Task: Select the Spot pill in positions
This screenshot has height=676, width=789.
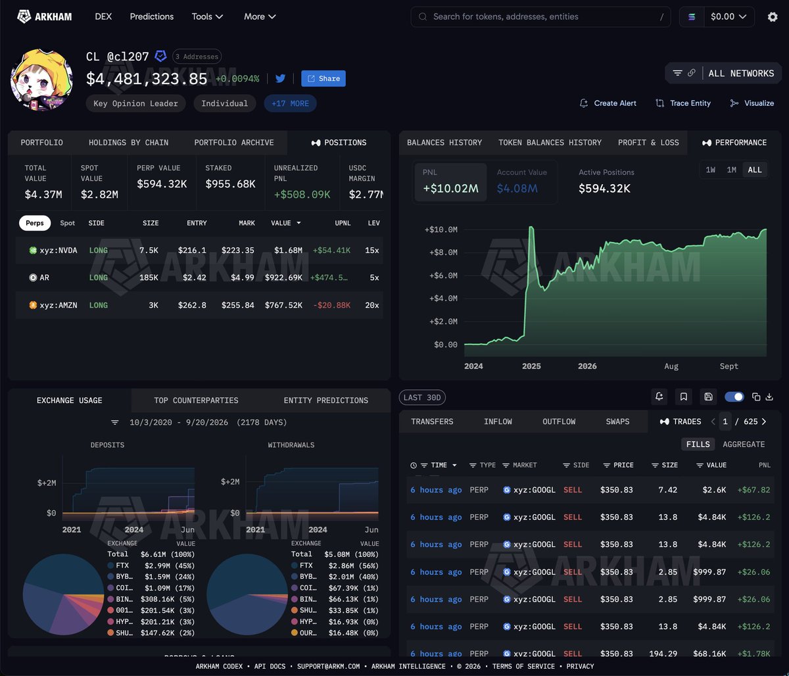Action: [x=68, y=223]
